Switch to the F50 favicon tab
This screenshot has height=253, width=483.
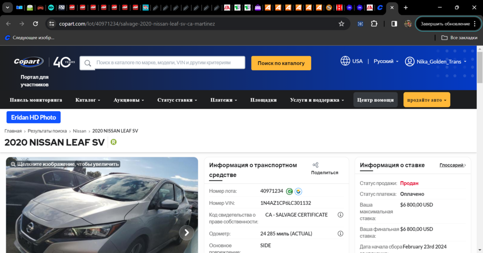62,8
